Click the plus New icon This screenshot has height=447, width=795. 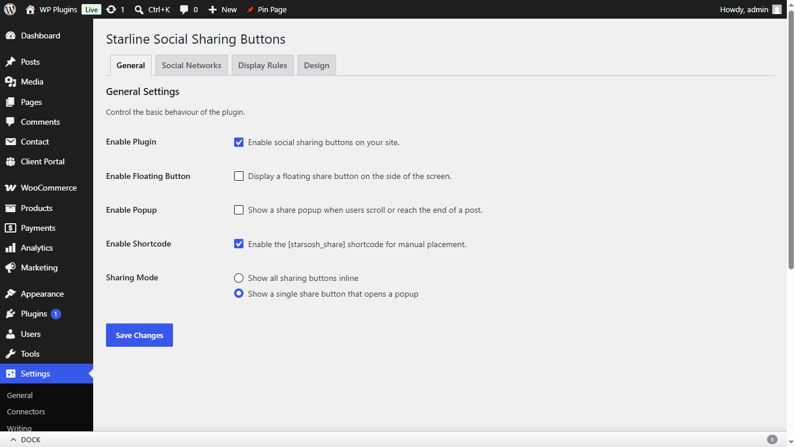click(213, 9)
